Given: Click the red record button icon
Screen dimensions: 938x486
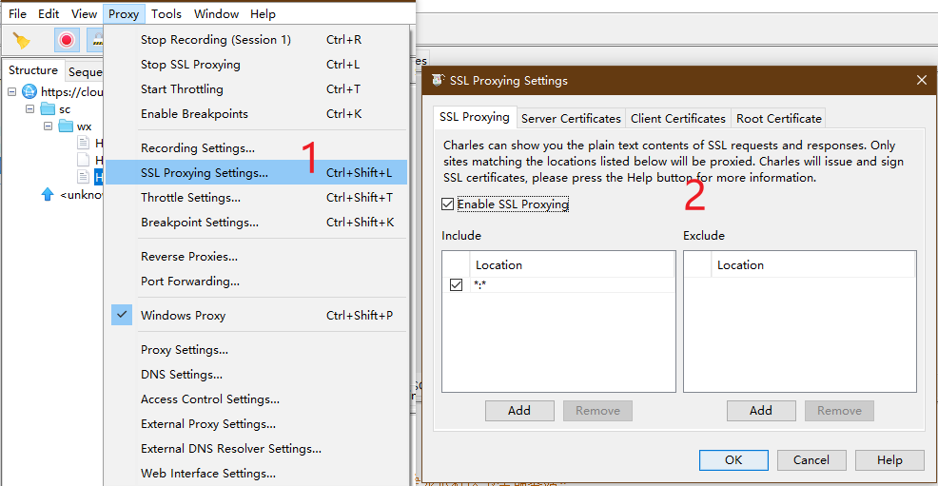Looking at the screenshot, I should (67, 40).
